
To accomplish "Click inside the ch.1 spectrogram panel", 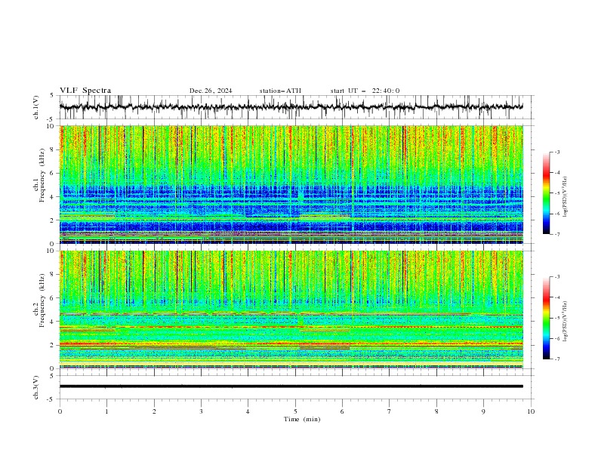I will click(x=291, y=184).
